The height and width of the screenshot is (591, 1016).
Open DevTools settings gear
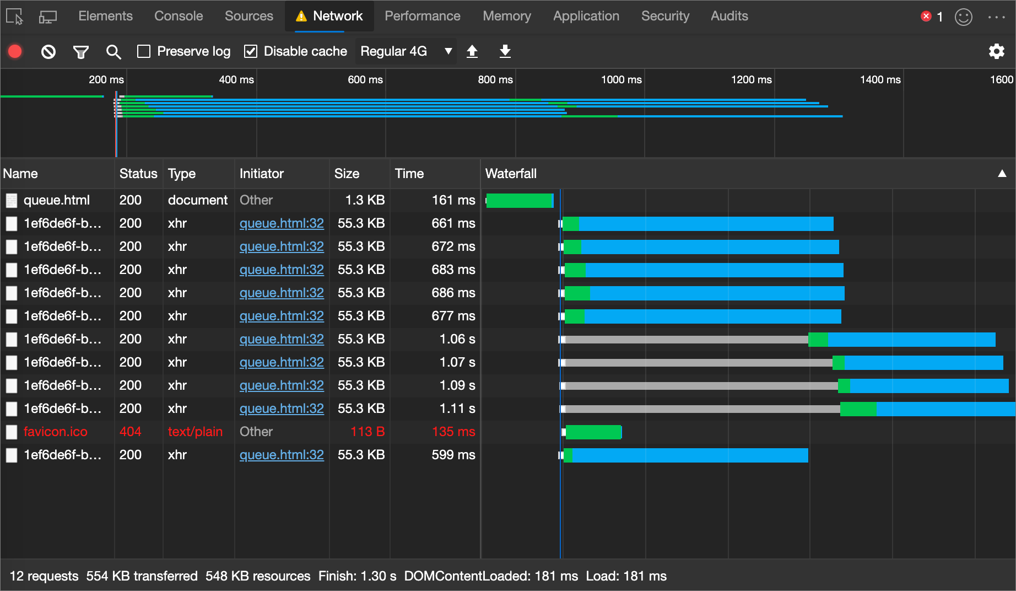pyautogui.click(x=997, y=51)
